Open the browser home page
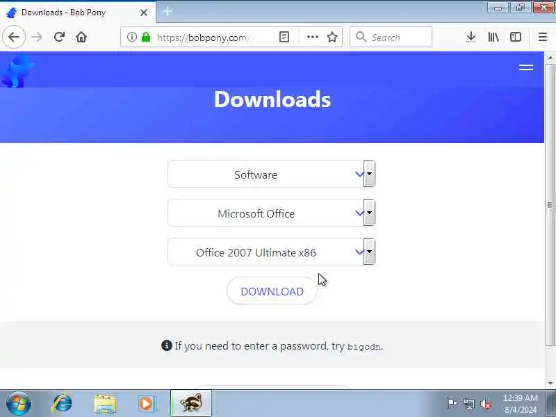This screenshot has height=417, width=556. click(x=81, y=37)
